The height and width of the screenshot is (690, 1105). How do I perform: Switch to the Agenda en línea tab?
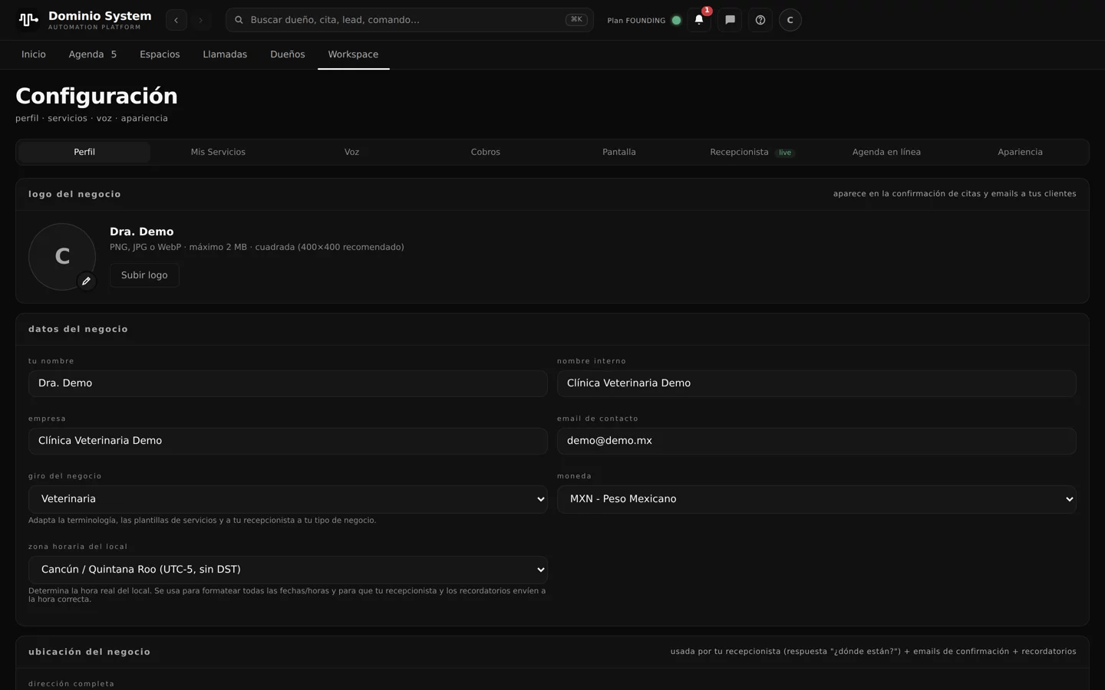[x=886, y=152]
